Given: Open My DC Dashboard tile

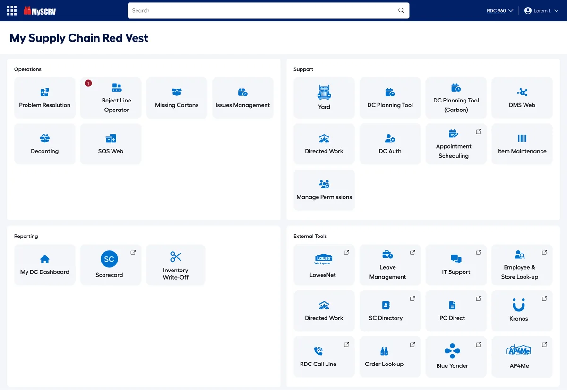Looking at the screenshot, I should 45,265.
